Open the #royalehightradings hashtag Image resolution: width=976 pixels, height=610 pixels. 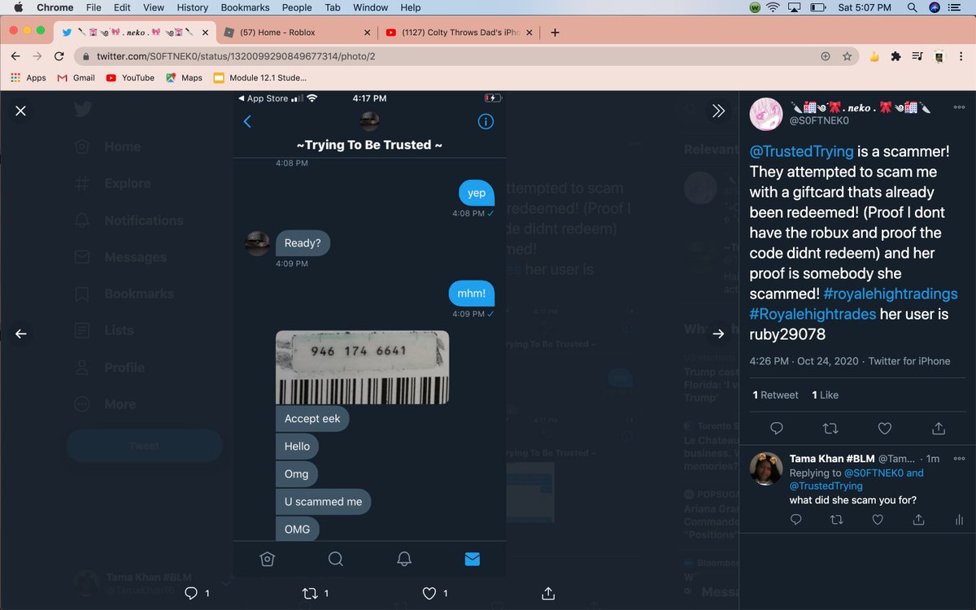pyautogui.click(x=891, y=294)
